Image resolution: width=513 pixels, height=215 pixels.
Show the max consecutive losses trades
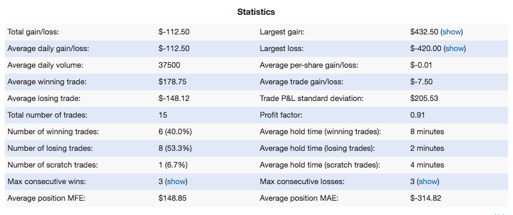pos(428,181)
